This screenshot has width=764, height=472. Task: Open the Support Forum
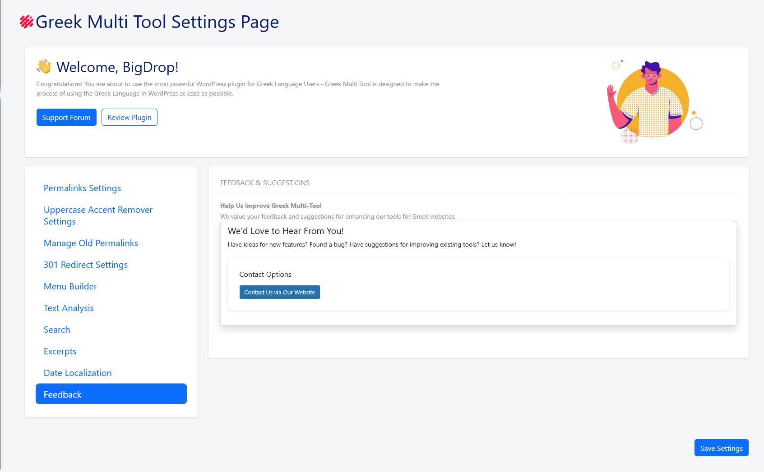click(66, 117)
